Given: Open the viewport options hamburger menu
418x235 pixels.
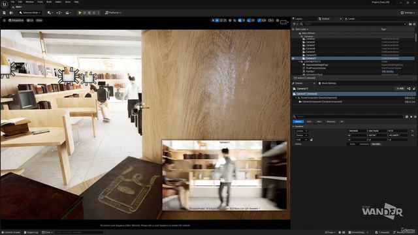Looking at the screenshot, I should click(5, 20).
